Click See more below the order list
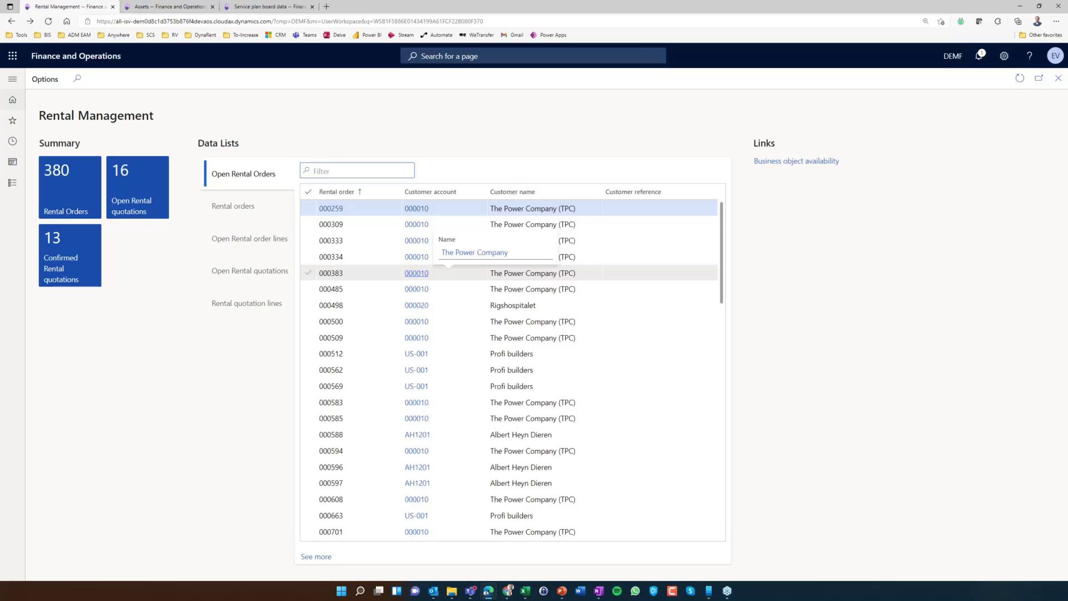 click(315, 556)
